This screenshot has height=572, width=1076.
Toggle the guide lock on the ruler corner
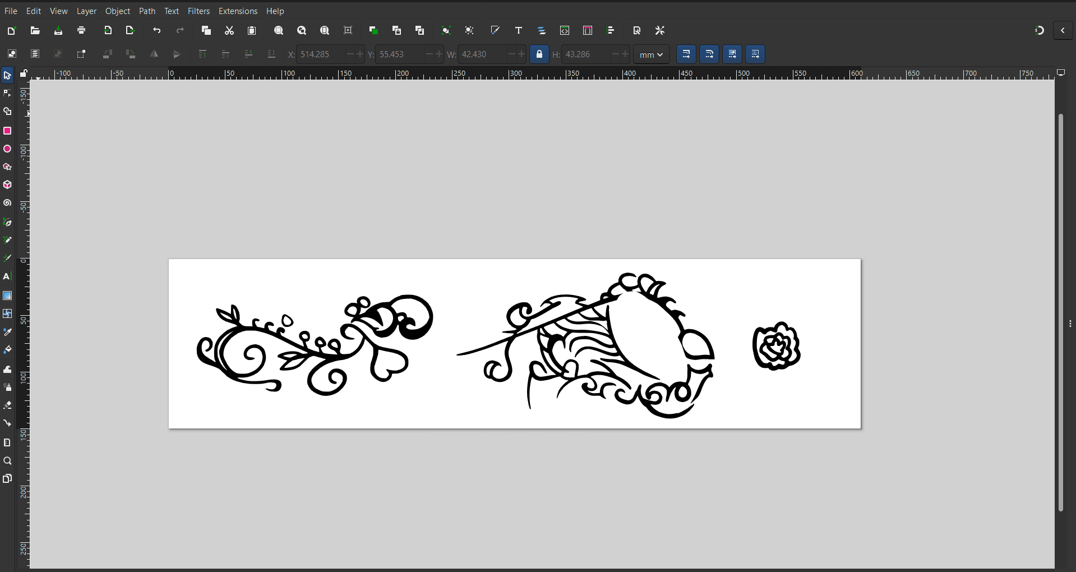point(24,73)
